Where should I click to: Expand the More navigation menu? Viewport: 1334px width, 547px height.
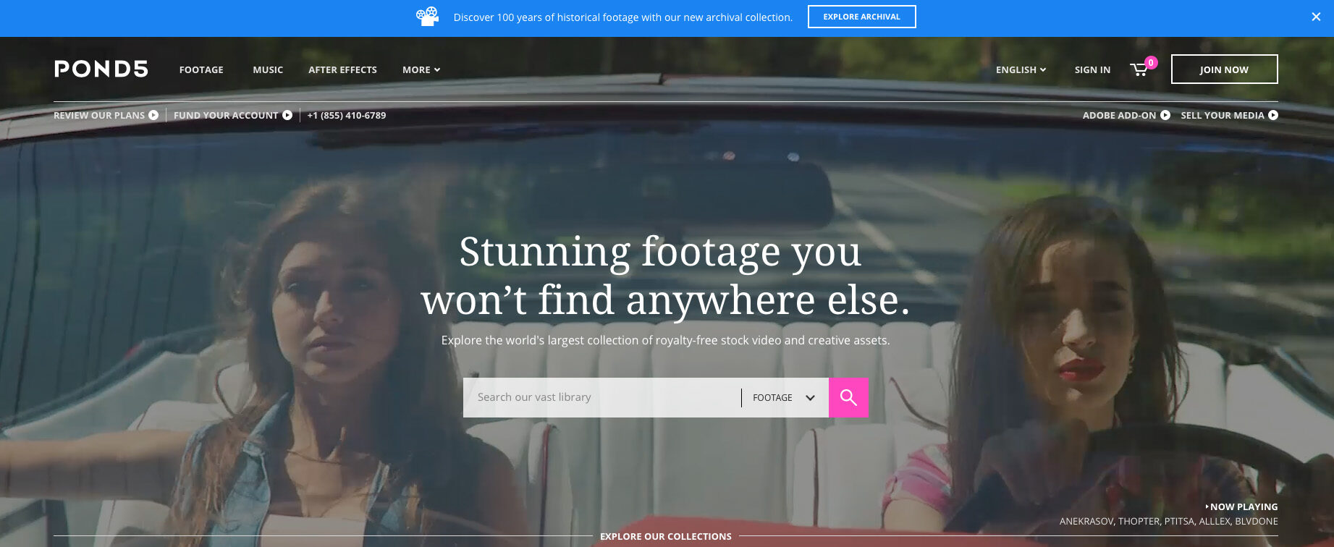(421, 69)
